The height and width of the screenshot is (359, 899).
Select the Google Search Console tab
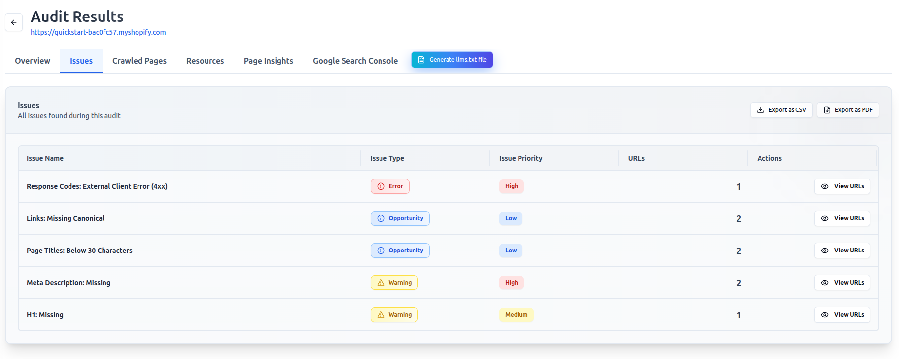pyautogui.click(x=355, y=61)
